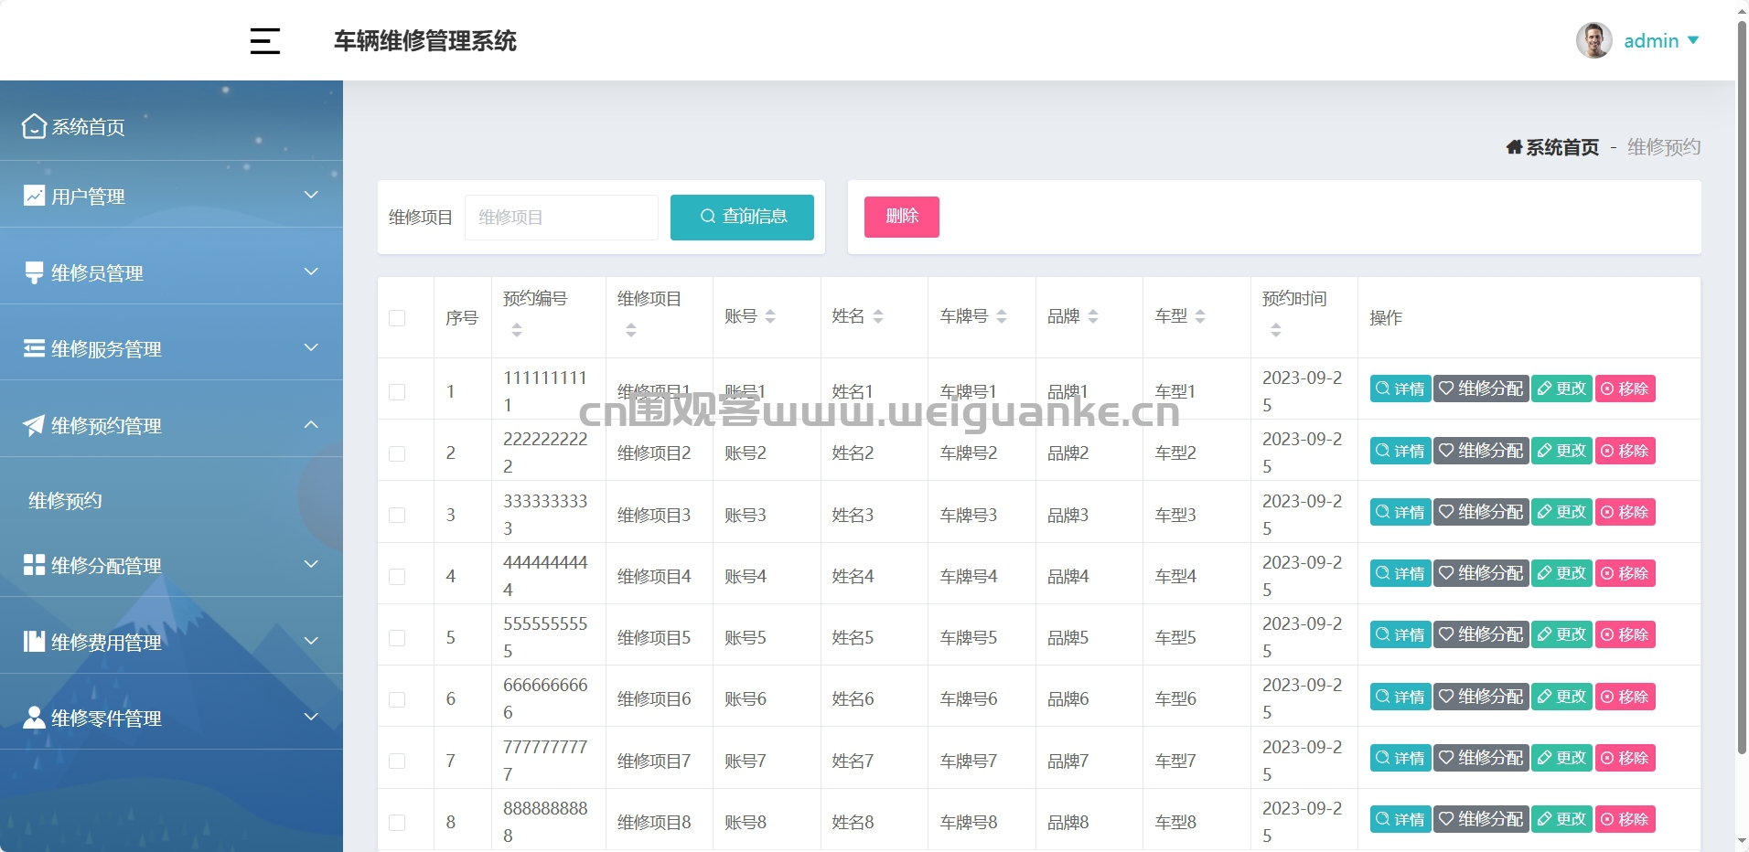This screenshot has width=1749, height=852.
Task: Sort by 品牌 column arrows
Action: [1093, 316]
